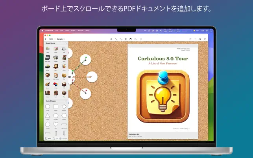Open the Edit menu in the menu bar
The width and height of the screenshot is (253, 158).
[x=62, y=31]
